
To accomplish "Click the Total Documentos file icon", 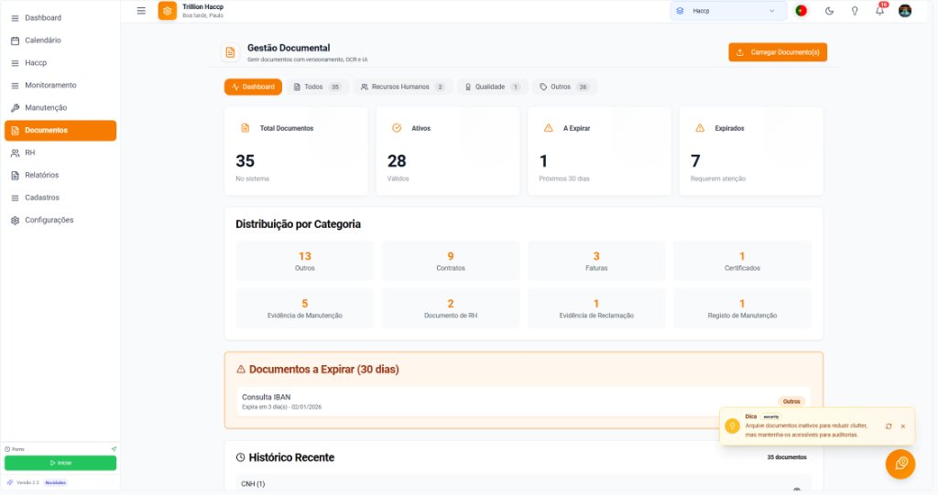I will [245, 128].
